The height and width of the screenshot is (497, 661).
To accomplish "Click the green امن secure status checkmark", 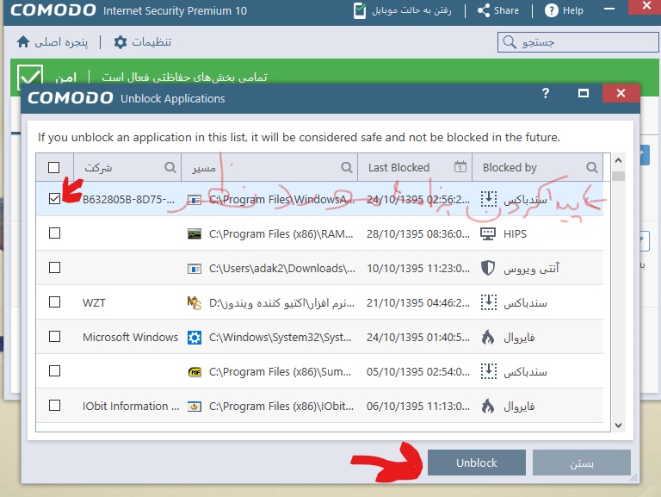I will tap(30, 77).
